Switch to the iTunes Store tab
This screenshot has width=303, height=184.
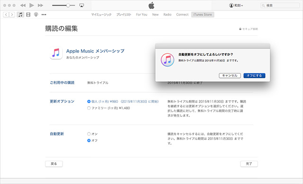point(203,15)
